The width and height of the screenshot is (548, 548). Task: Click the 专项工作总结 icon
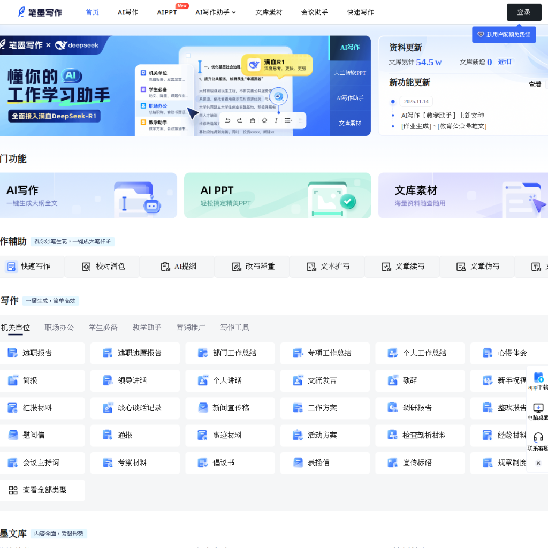click(298, 353)
